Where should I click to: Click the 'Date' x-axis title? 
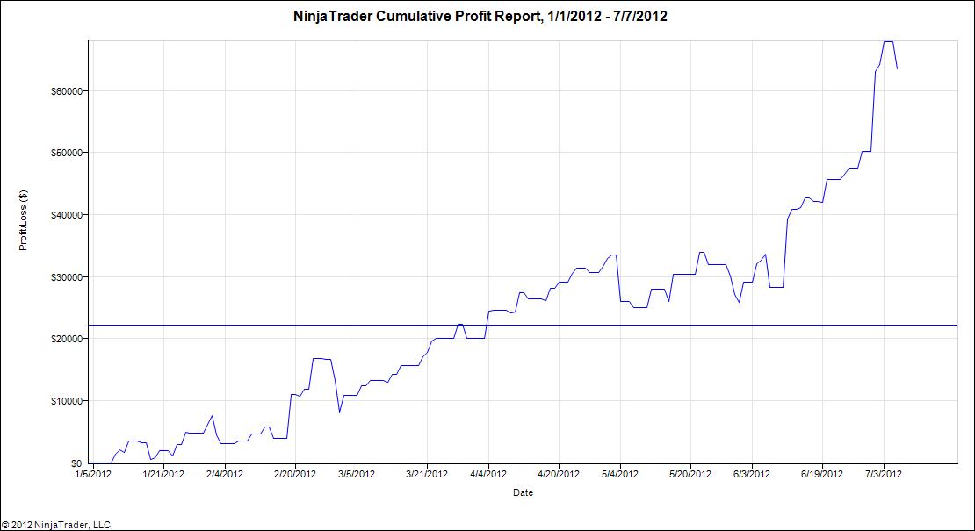[x=523, y=492]
